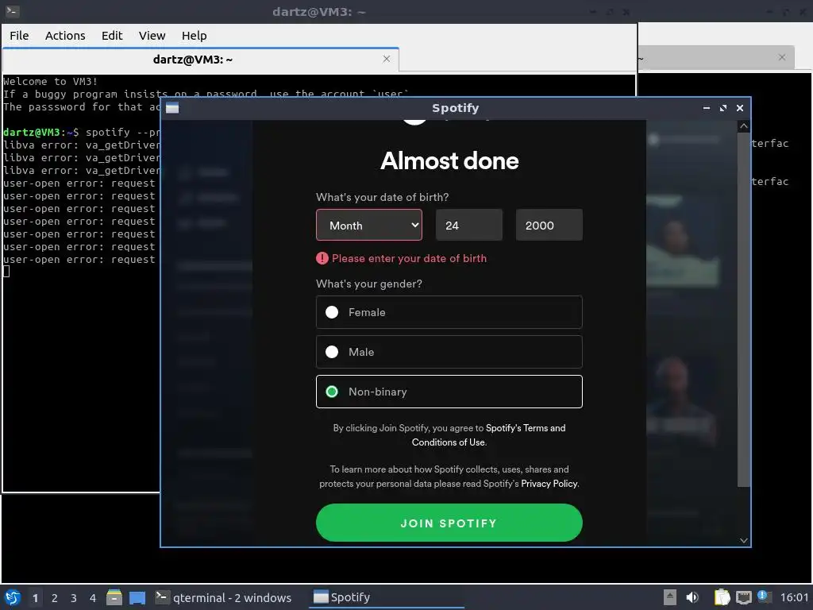Click the Spotify window title bar menu icon

(172, 108)
